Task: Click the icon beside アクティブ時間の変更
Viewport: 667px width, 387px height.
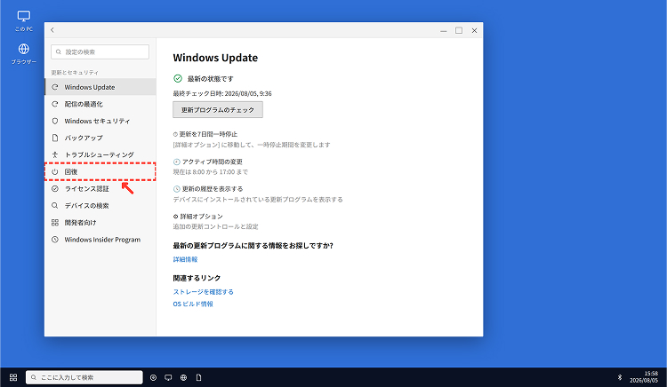Action: pos(177,162)
